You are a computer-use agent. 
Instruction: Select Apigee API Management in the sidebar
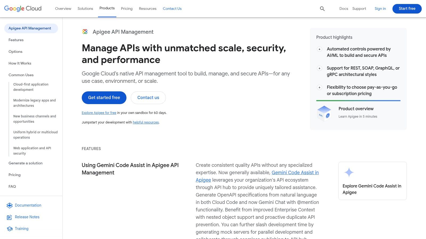[x=31, y=28]
